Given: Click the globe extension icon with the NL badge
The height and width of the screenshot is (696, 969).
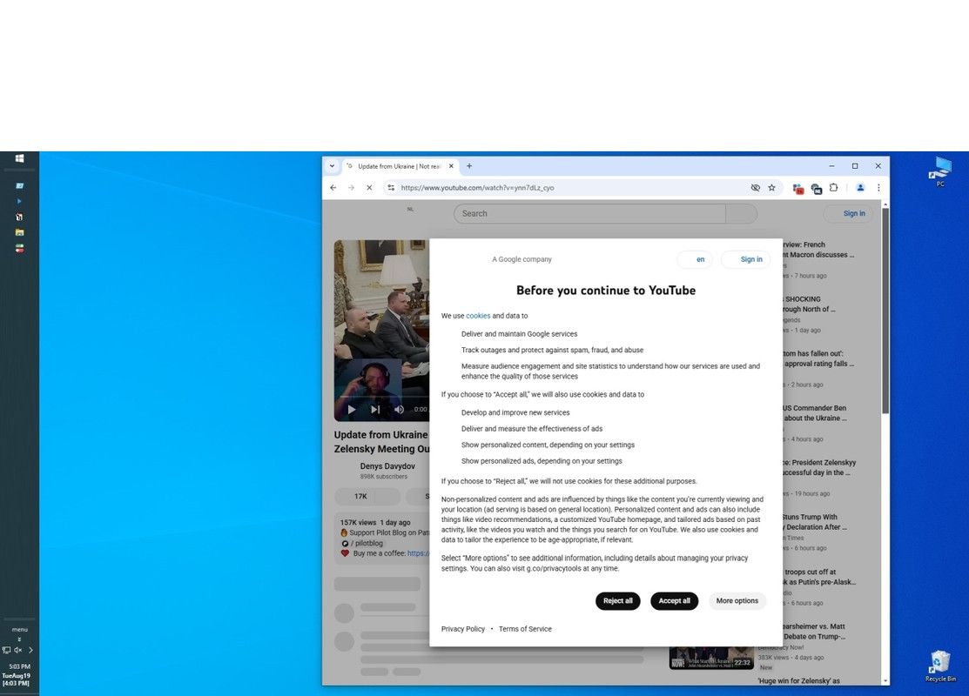Looking at the screenshot, I should pos(817,189).
